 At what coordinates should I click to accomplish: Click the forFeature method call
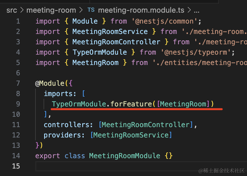(131, 104)
